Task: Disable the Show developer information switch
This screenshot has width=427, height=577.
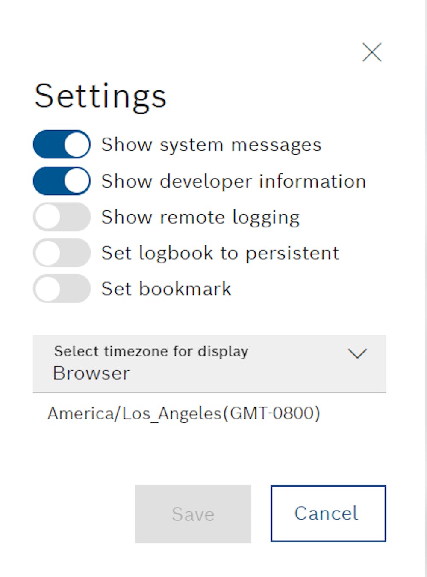Action: 62,181
